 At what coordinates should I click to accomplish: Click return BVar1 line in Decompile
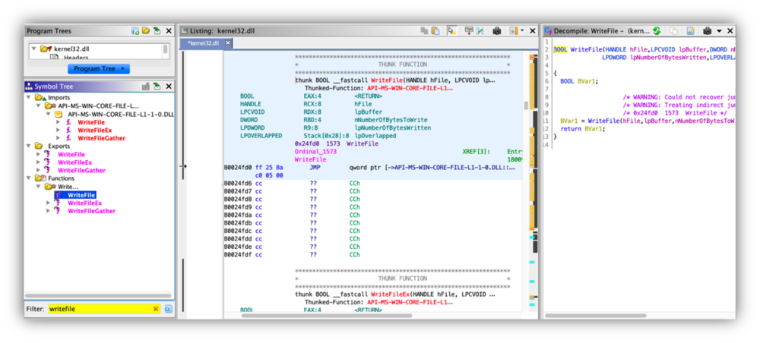pyautogui.click(x=583, y=129)
